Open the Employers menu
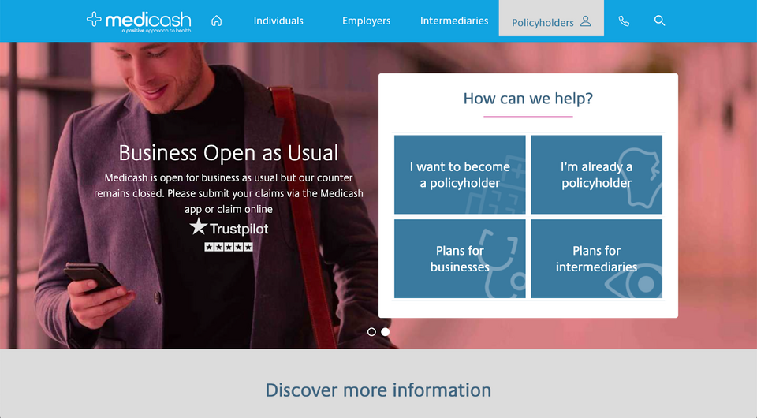Image resolution: width=757 pixels, height=418 pixels. [367, 21]
